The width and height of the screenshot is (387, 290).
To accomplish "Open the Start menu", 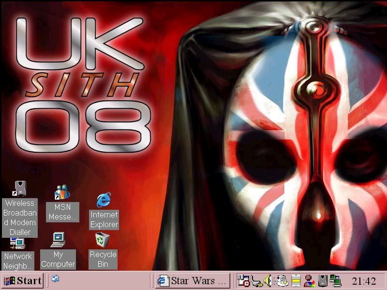I will pos(22,281).
